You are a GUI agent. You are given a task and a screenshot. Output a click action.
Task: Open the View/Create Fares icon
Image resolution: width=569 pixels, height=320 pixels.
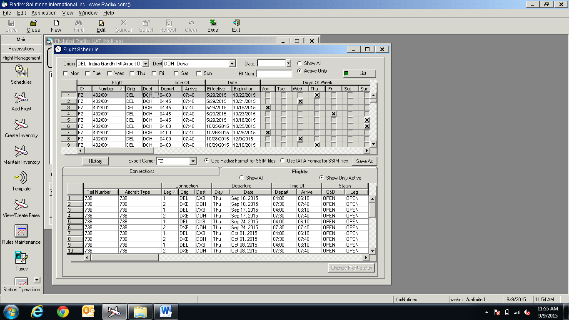[x=21, y=205]
